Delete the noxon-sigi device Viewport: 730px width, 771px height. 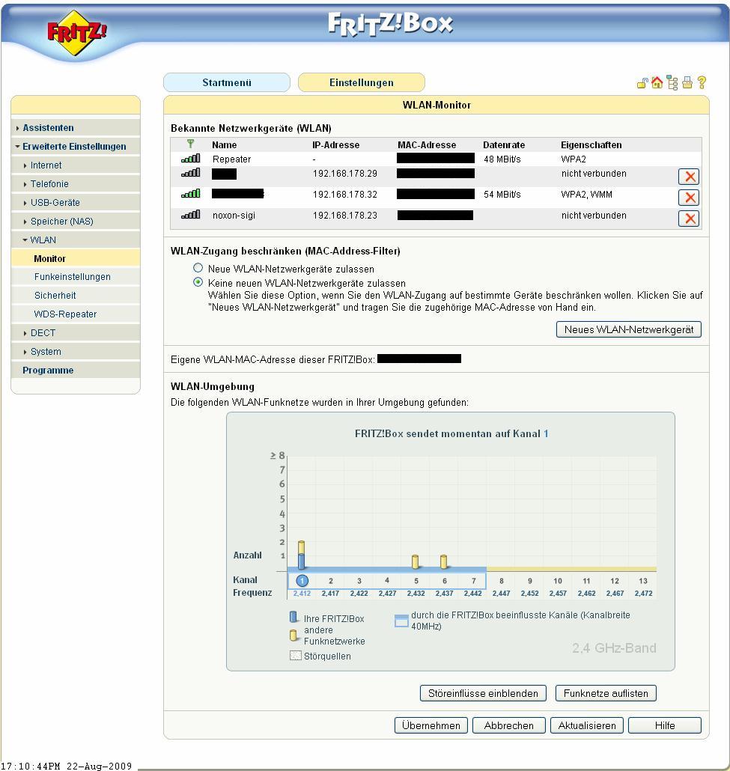point(689,219)
